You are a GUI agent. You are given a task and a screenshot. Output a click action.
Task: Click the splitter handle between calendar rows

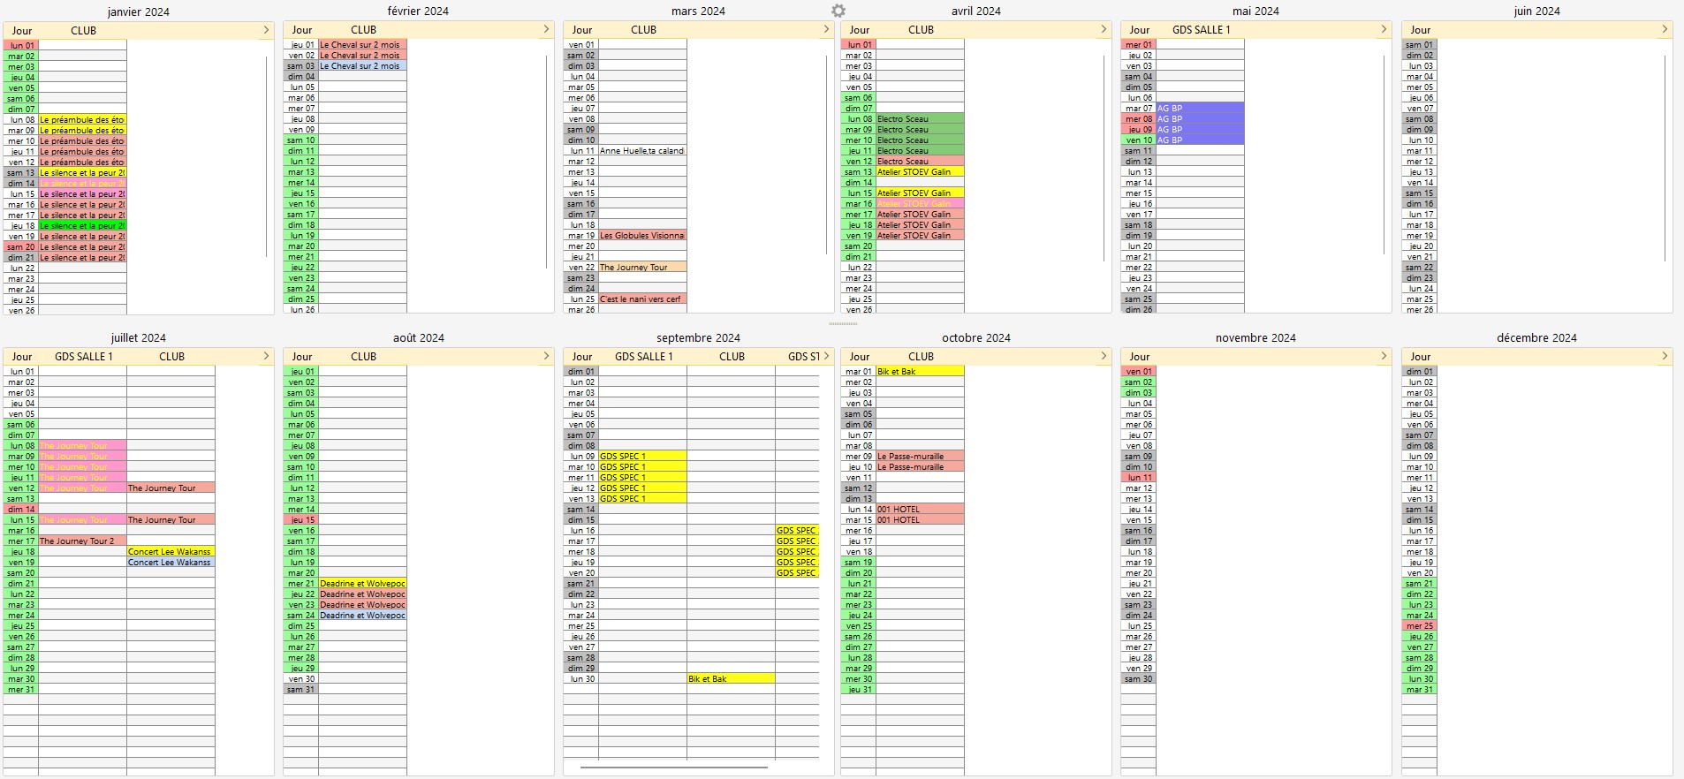(x=842, y=324)
